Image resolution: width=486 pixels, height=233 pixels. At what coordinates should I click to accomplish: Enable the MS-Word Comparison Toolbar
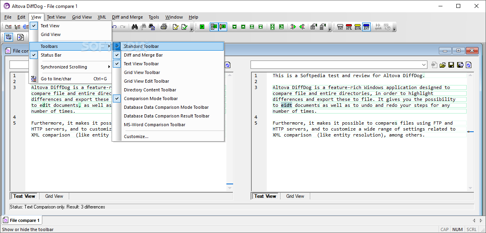click(168, 125)
